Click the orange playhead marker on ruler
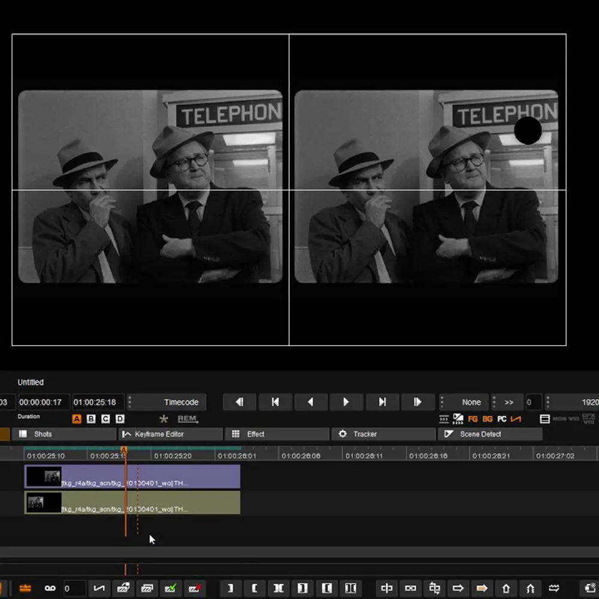 tap(123, 450)
